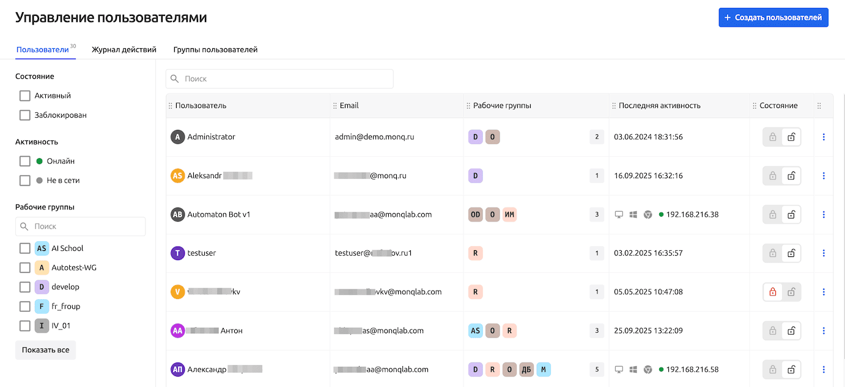The width and height of the screenshot is (845, 387).
Task: Expand workgroup count badge for Automaton Bot v1
Action: [597, 215]
